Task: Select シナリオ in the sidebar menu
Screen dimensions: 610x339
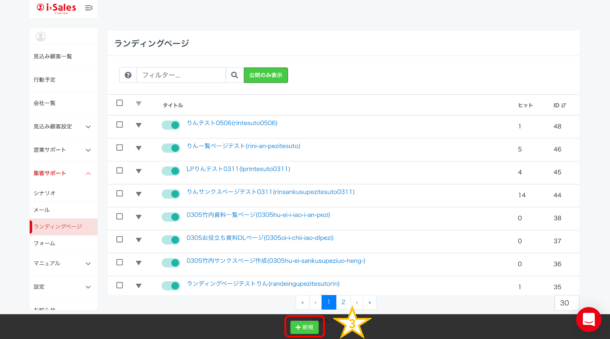Action: pyautogui.click(x=44, y=193)
